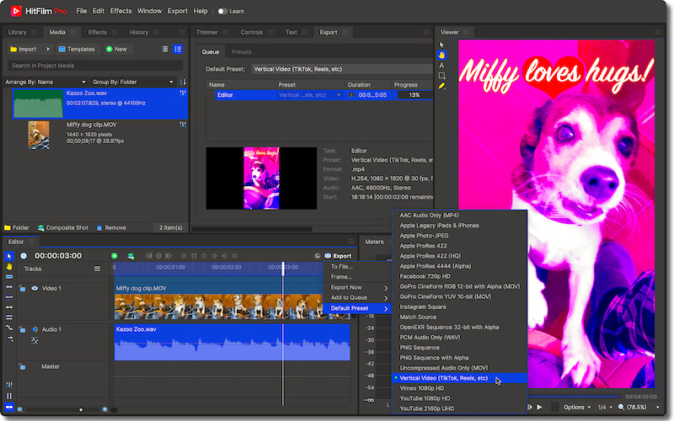
Task: Click the Templates button
Action: point(77,49)
